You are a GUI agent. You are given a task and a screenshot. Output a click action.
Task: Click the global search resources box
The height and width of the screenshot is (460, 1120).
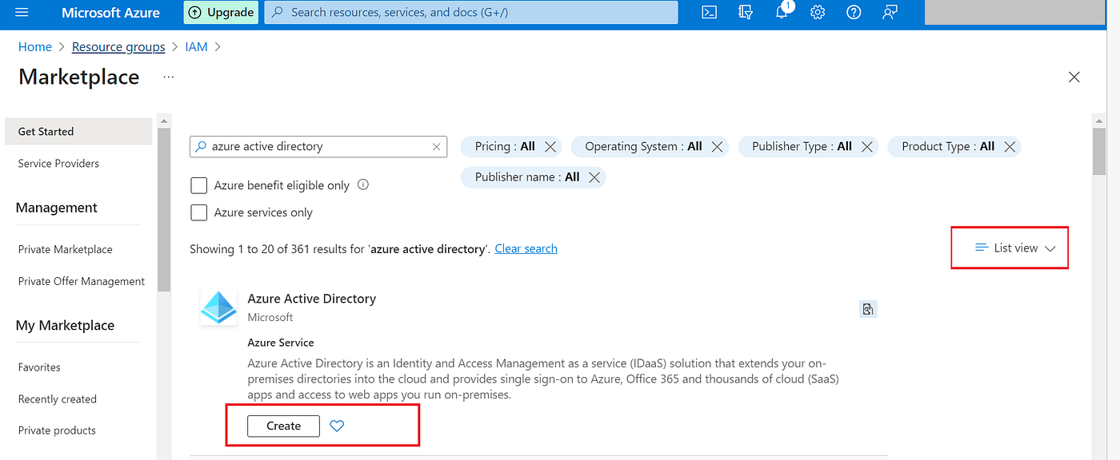pos(471,13)
